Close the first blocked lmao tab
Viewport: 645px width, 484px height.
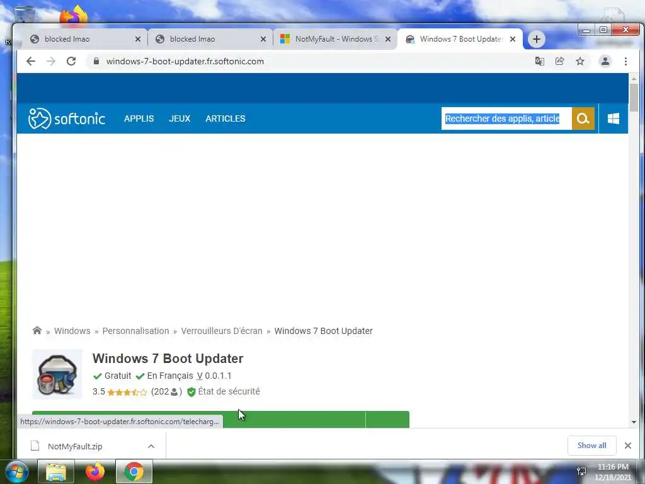point(138,39)
